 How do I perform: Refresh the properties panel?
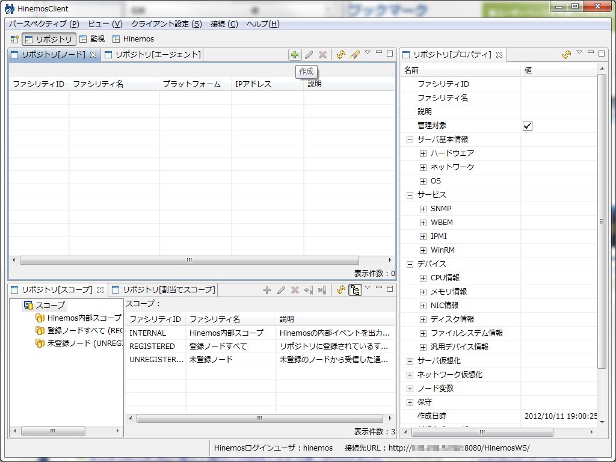pos(567,55)
